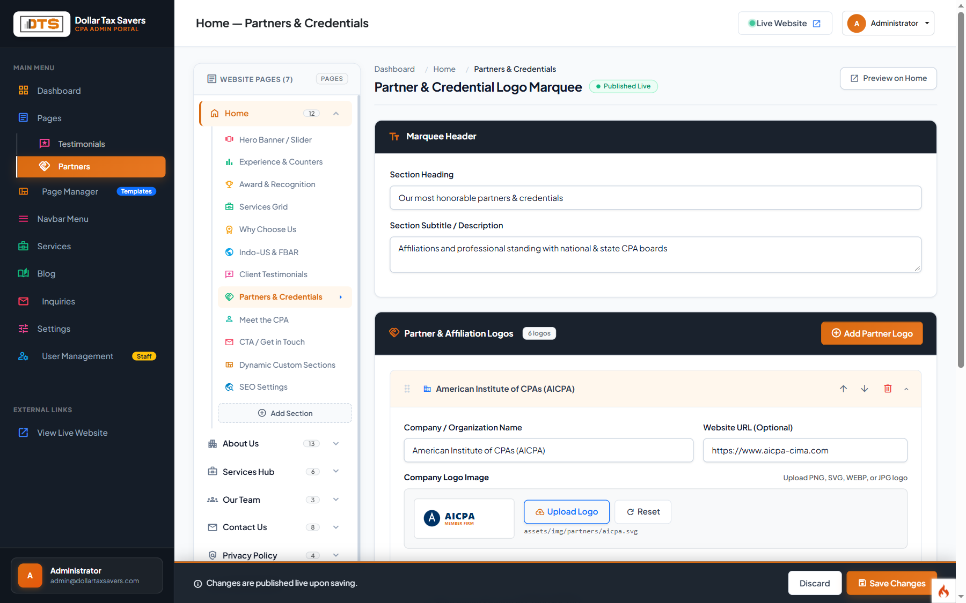
Task: Click the Section Heading input field
Action: 655,198
